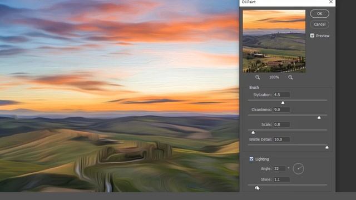Click the Shine label

click(x=266, y=179)
